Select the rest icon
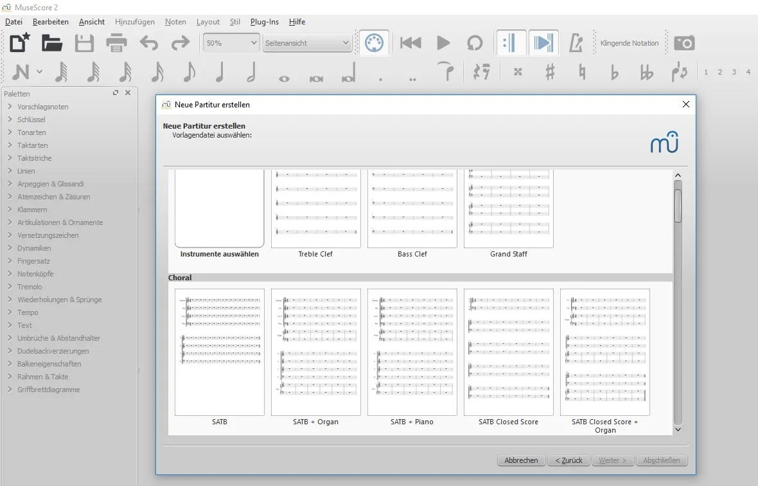The width and height of the screenshot is (758, 486). coord(482,72)
